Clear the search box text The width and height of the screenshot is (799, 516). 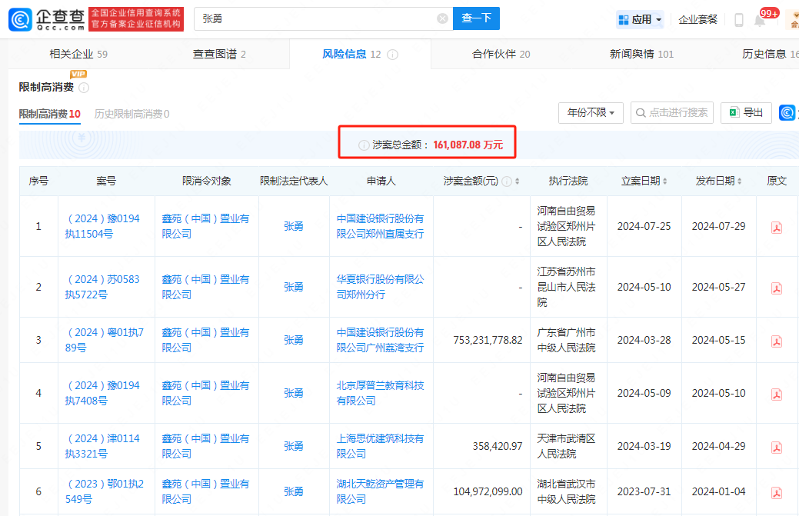click(442, 18)
